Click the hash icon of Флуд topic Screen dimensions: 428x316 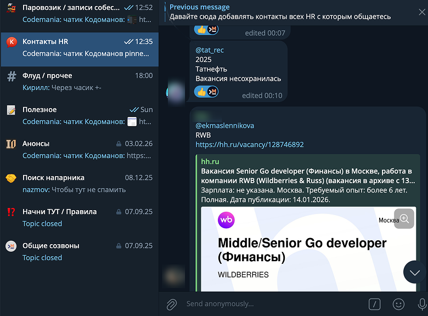(12, 76)
